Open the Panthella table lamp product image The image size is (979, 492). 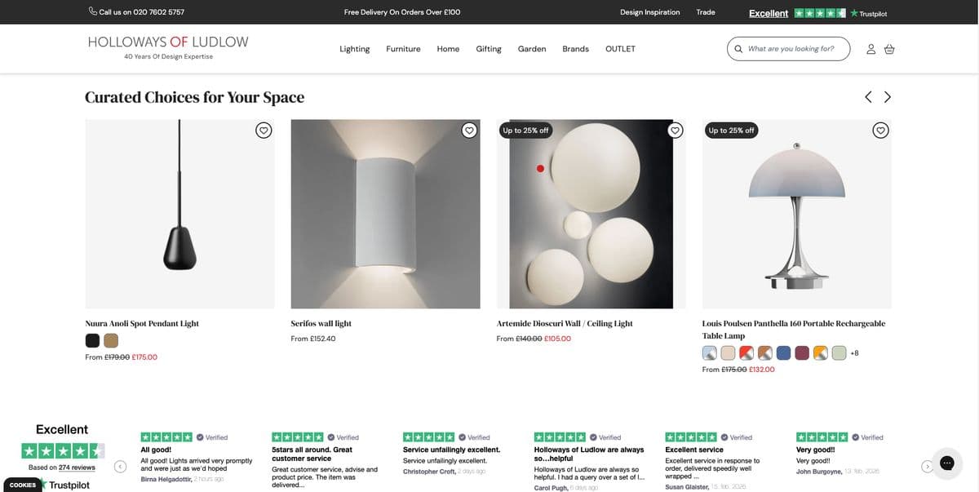[796, 214]
